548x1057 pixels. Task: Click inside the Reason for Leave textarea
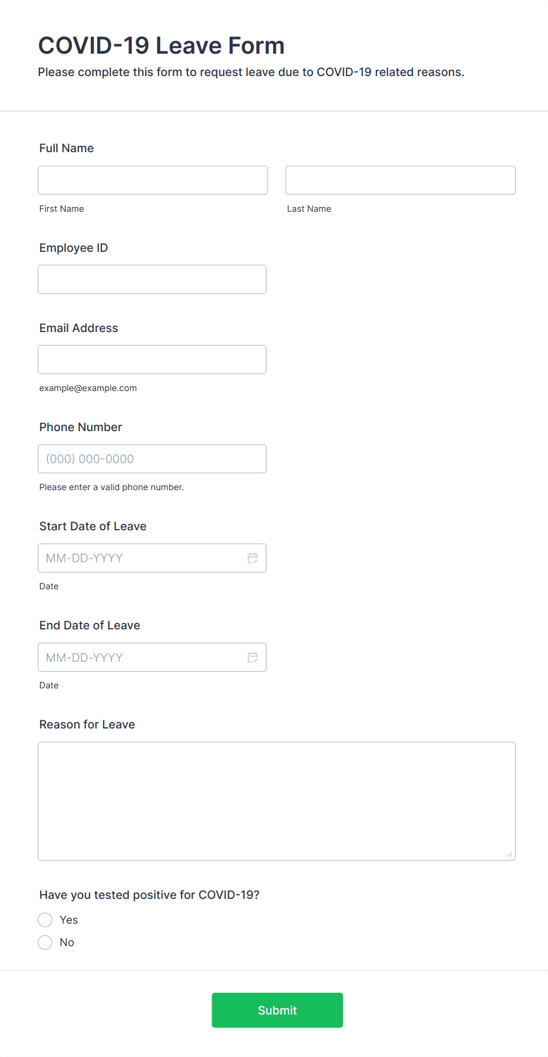[x=277, y=801]
